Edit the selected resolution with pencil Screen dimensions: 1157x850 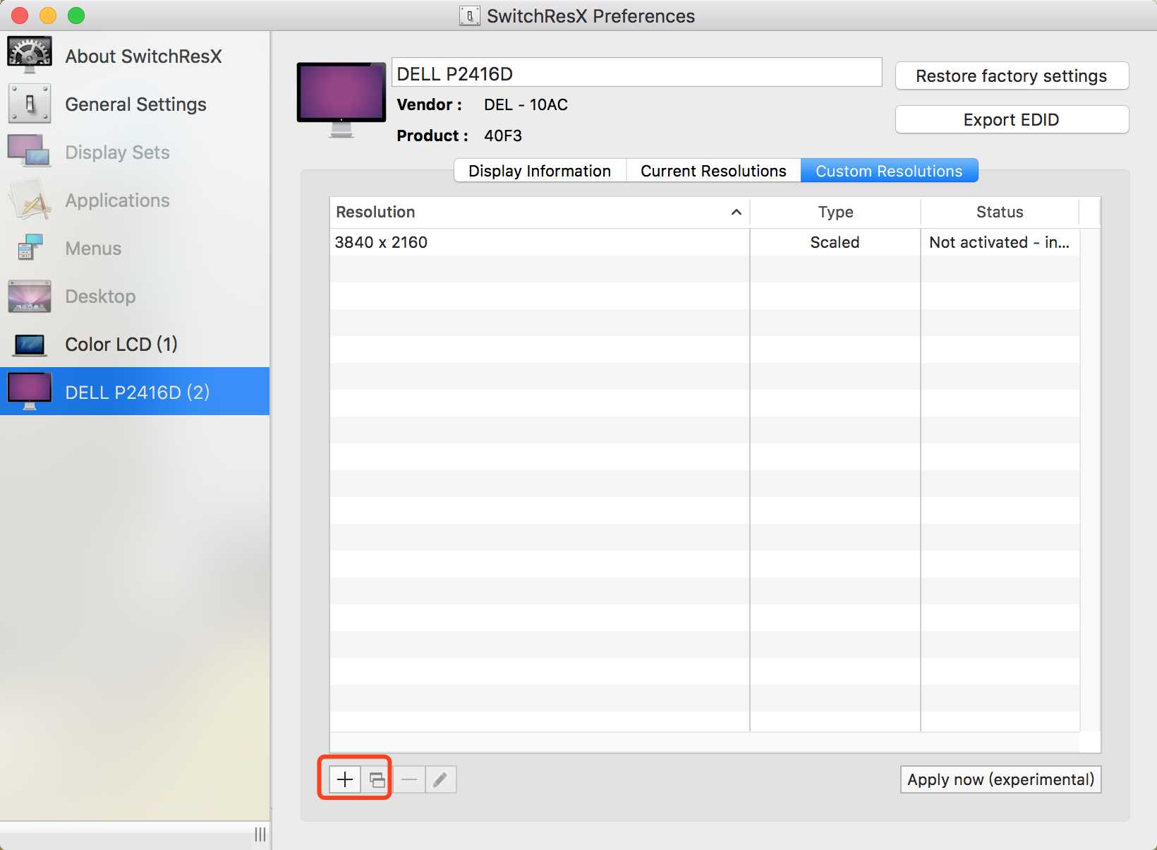[440, 779]
